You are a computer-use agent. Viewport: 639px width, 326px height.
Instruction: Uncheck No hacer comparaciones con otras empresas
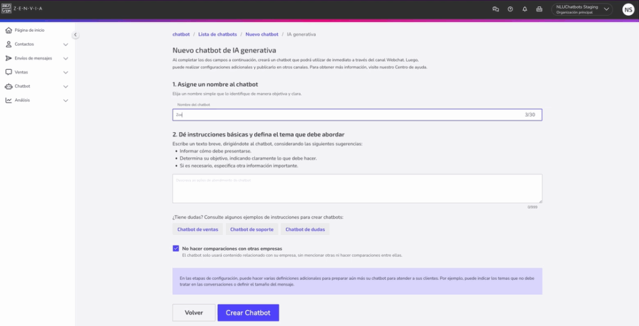176,248
